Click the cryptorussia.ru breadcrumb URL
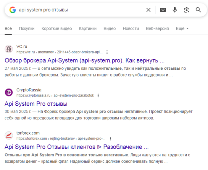 tap(55, 96)
